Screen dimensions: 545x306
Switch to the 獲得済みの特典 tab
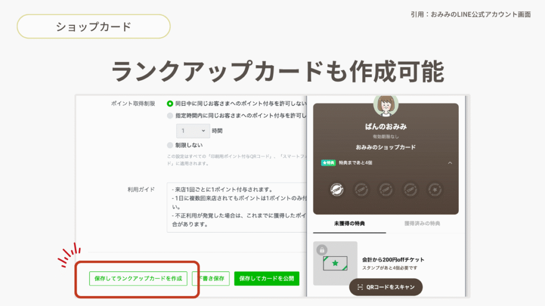[x=422, y=223]
